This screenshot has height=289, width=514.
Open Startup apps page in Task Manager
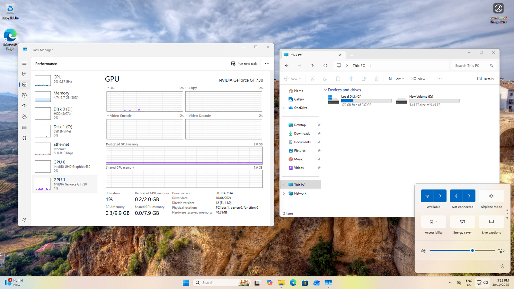point(24,106)
